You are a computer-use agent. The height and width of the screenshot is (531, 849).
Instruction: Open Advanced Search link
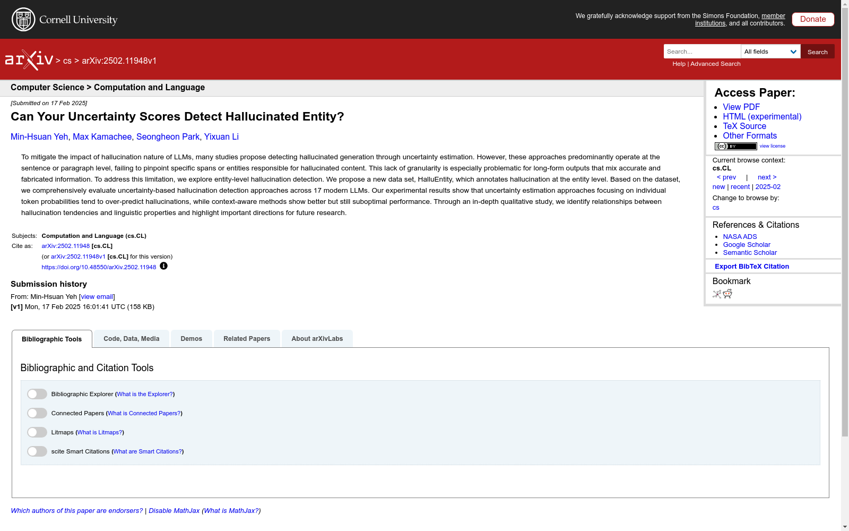pyautogui.click(x=715, y=64)
